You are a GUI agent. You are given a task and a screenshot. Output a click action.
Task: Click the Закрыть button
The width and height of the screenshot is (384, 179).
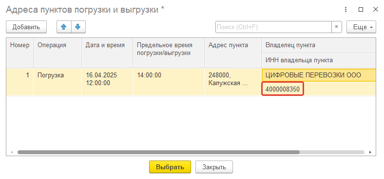pos(214,167)
